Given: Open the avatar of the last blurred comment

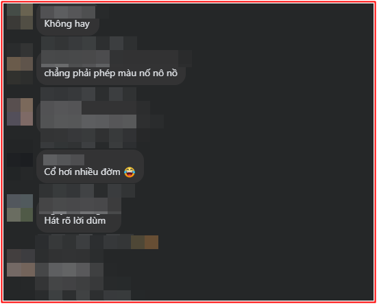Looking at the screenshot, I should click(21, 263).
